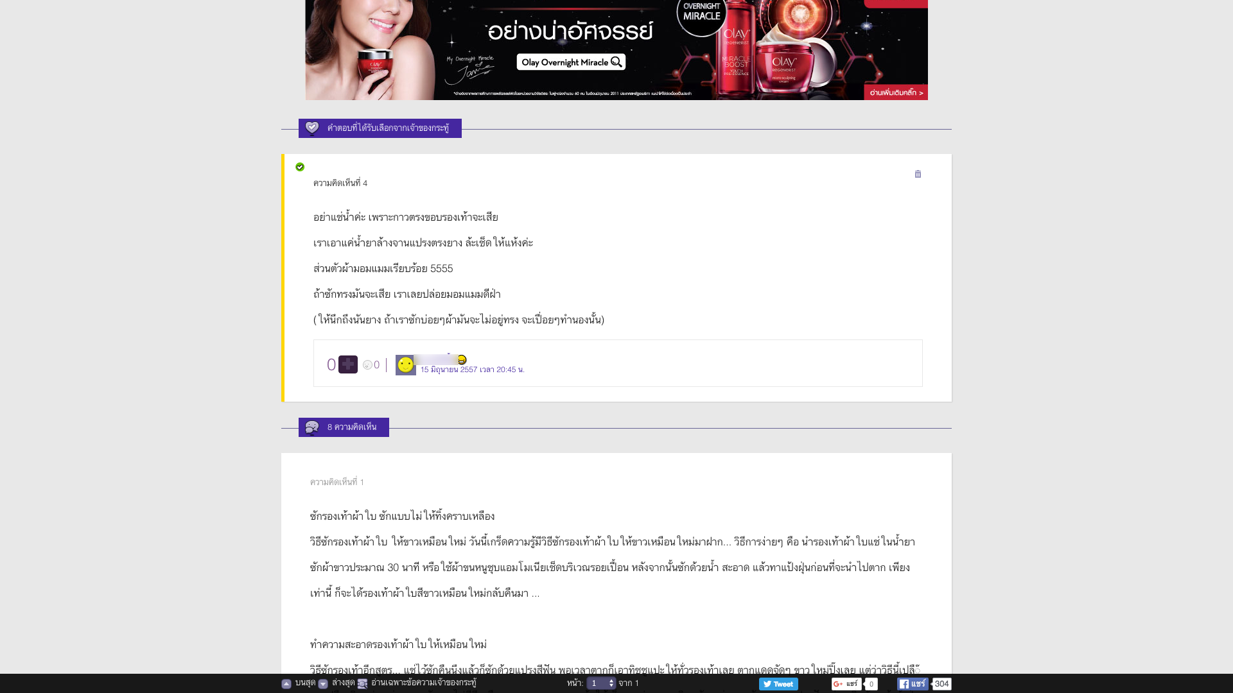Click the ความคิดเห็นที่ 1 label
Image resolution: width=1233 pixels, height=693 pixels.
point(337,483)
